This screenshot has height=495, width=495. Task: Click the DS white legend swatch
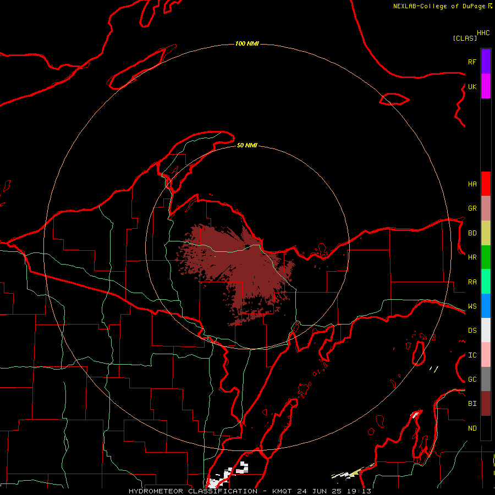pyautogui.click(x=486, y=330)
